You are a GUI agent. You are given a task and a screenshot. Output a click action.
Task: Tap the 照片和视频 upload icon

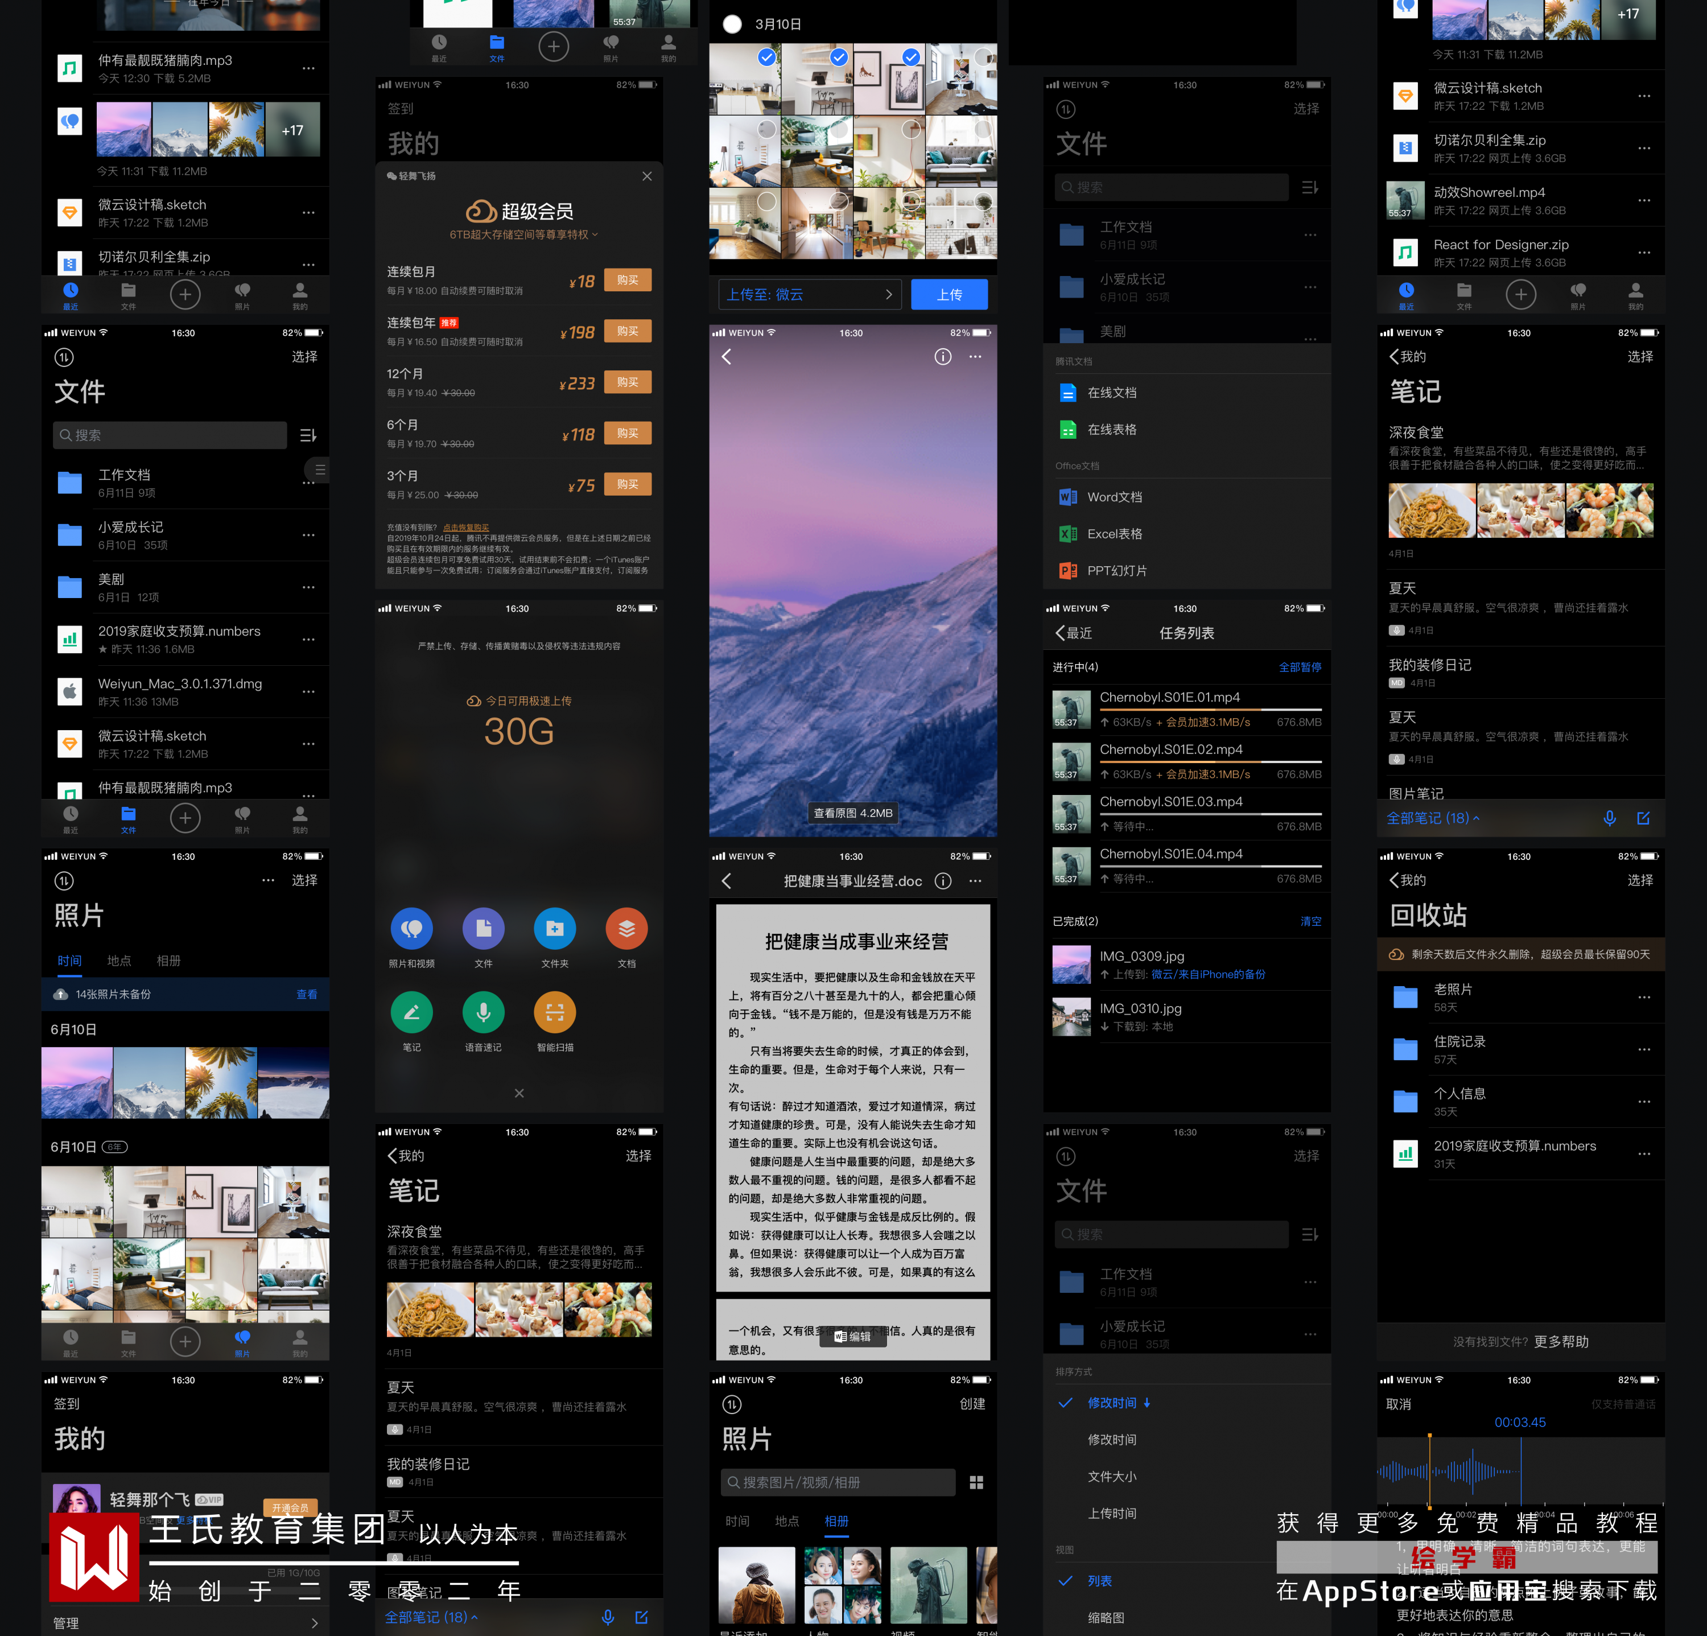(411, 929)
